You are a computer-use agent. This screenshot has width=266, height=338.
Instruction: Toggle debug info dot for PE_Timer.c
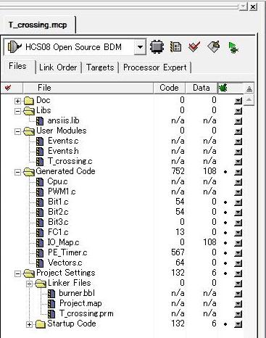(225, 253)
